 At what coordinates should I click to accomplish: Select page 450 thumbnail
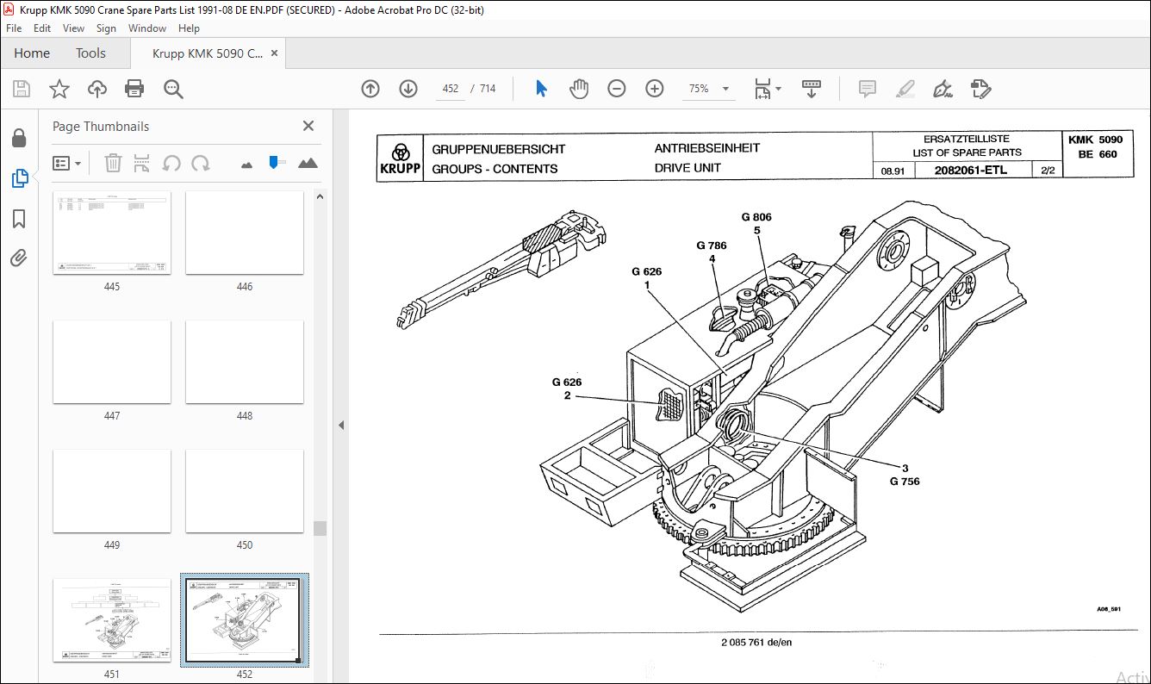pos(245,491)
